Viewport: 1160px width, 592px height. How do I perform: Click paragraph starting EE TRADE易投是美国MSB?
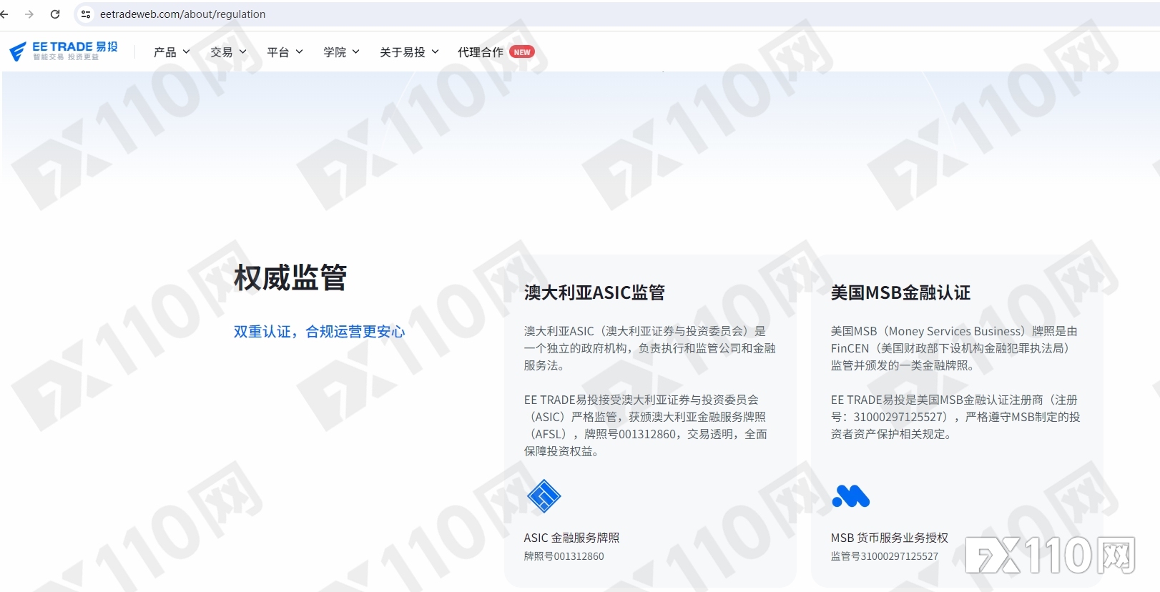[x=955, y=417]
